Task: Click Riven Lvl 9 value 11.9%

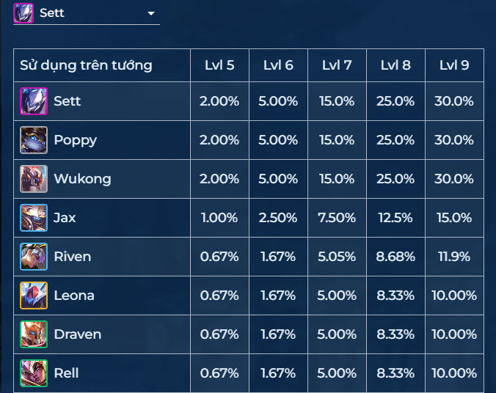Action: point(454,257)
